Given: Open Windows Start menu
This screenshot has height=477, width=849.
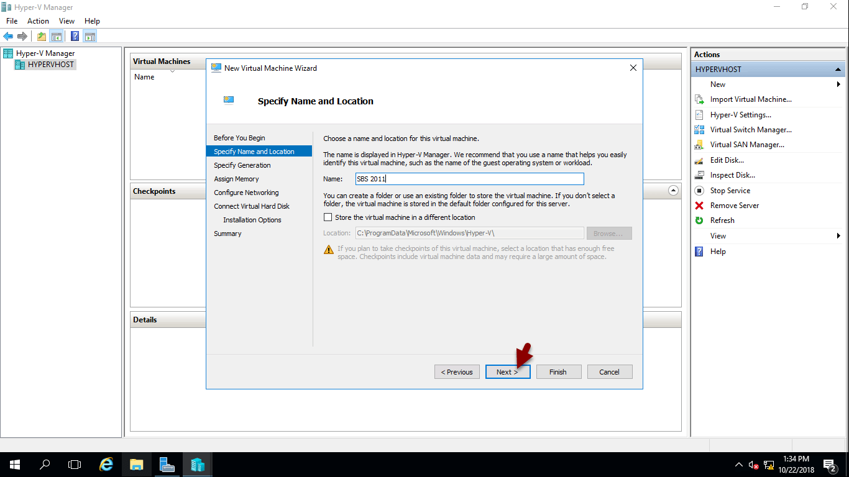Looking at the screenshot, I should tap(15, 465).
